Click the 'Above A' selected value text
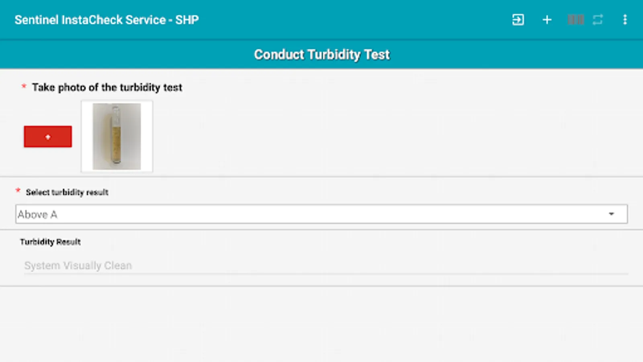The image size is (643, 362). pyautogui.click(x=37, y=214)
